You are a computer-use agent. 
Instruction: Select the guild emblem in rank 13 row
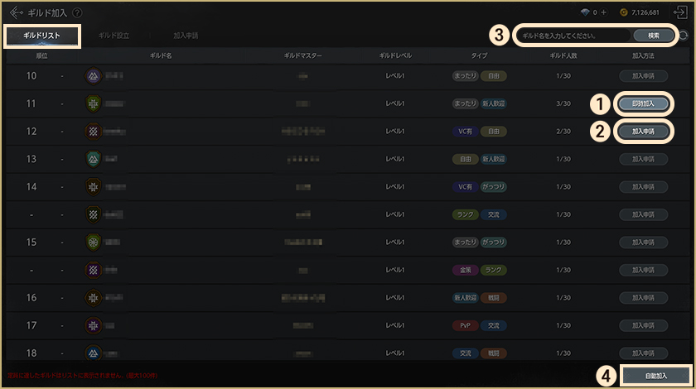(x=94, y=159)
